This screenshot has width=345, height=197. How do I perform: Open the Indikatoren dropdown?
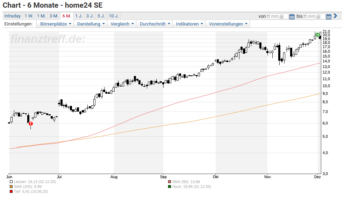point(189,24)
